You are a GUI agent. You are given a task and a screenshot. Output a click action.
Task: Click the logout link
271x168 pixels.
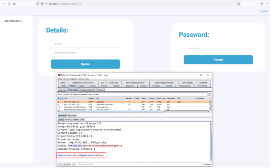264,11
